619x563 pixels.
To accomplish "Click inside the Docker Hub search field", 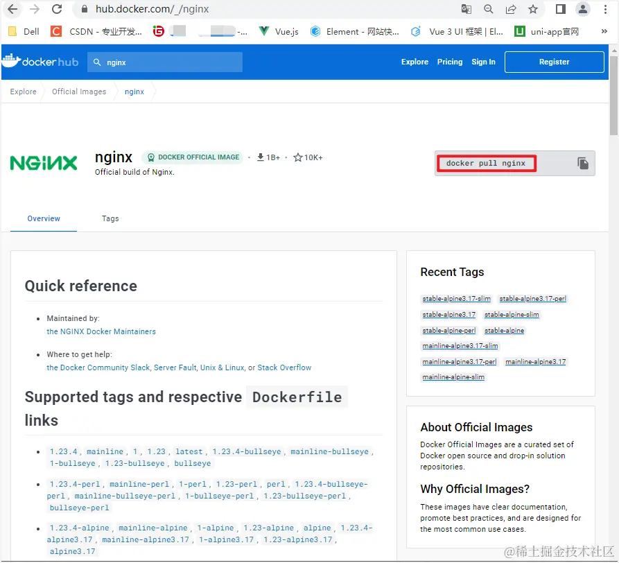I will point(166,62).
